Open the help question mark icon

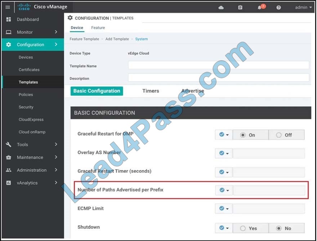278,8
